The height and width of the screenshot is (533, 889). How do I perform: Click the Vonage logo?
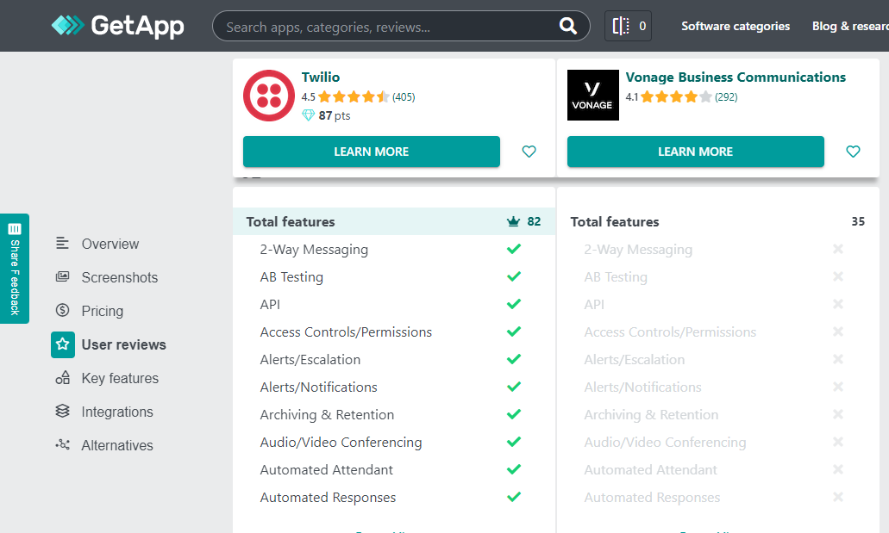[x=593, y=96]
